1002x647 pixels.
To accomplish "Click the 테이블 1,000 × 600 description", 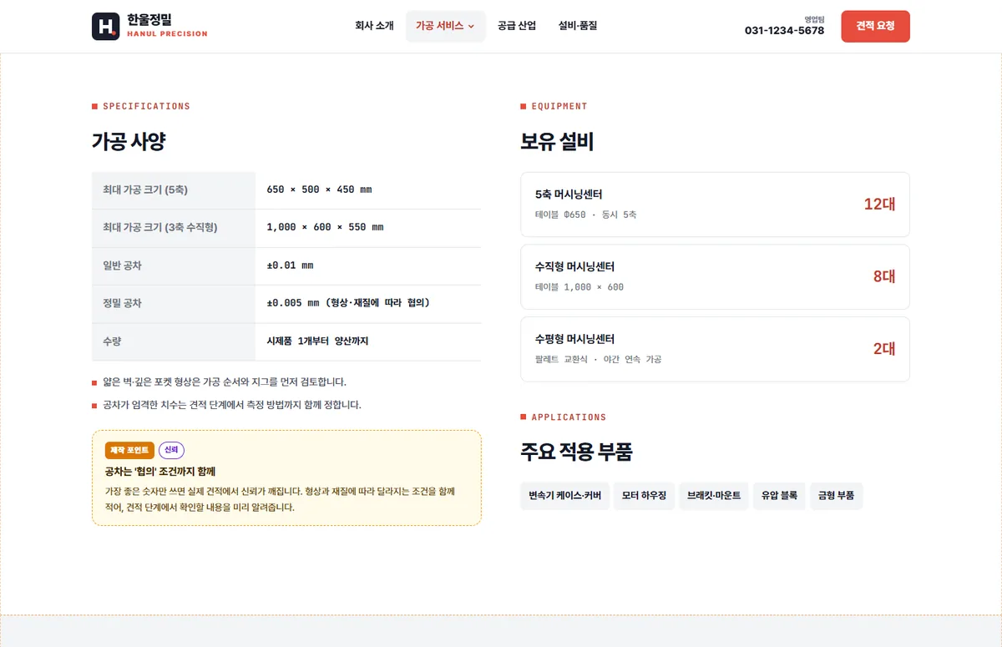I will (579, 287).
